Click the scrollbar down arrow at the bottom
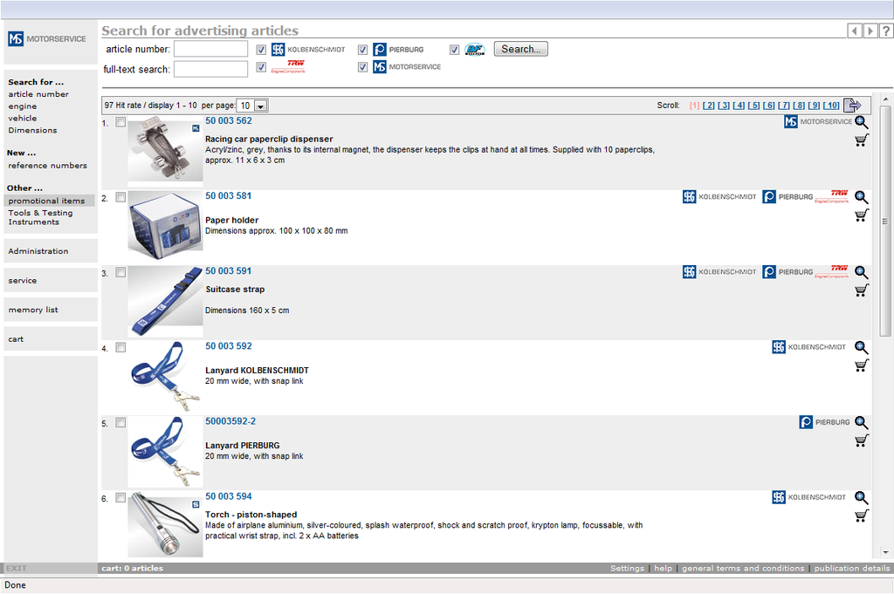Image resolution: width=894 pixels, height=594 pixels. click(x=885, y=552)
